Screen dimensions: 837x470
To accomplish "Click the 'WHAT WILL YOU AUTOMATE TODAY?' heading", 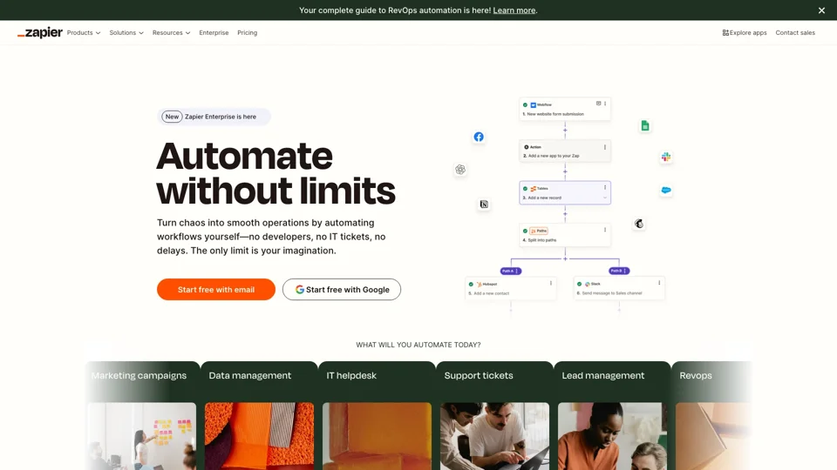I will (x=418, y=345).
